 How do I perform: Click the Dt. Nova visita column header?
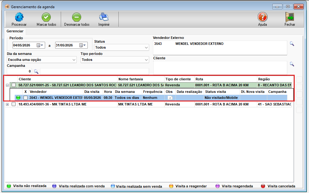coord(254,92)
